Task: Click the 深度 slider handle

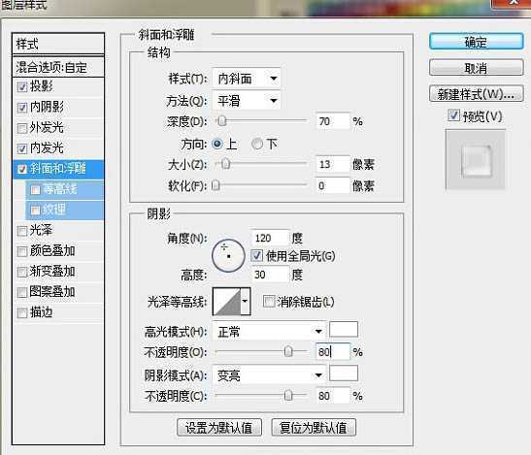Action: (x=221, y=121)
